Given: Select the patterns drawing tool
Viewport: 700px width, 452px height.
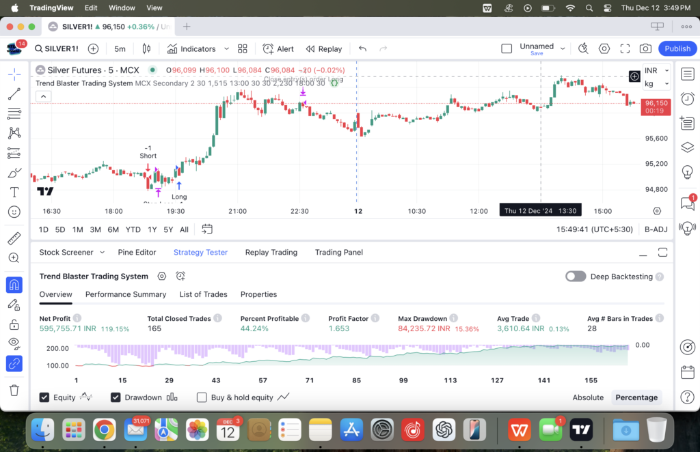Looking at the screenshot, I should pos(14,133).
